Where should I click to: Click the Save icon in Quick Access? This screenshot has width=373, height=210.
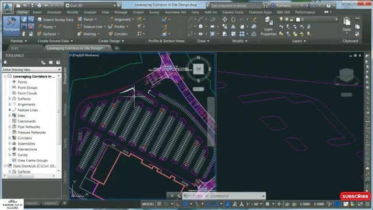coord(32,5)
